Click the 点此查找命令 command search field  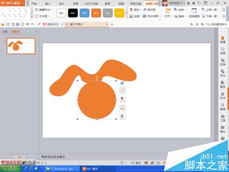pos(217,24)
